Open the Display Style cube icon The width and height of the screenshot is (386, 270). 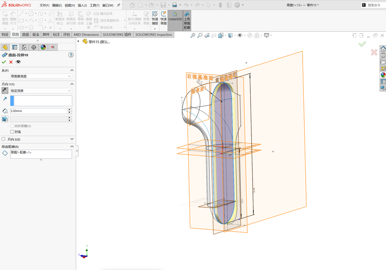pyautogui.click(x=230, y=35)
